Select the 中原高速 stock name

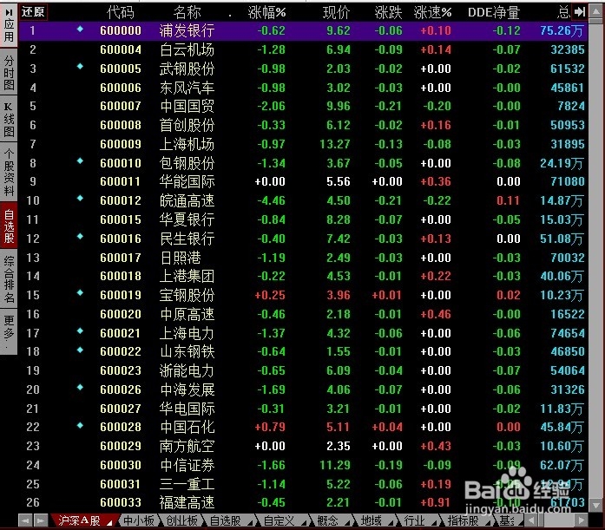(187, 314)
